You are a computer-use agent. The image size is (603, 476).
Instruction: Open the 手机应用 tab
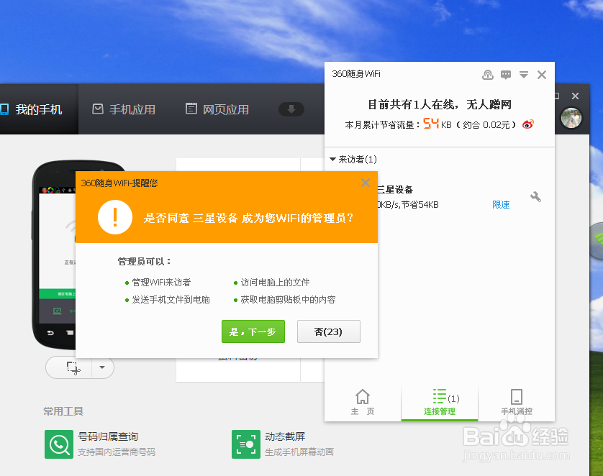coord(124,109)
